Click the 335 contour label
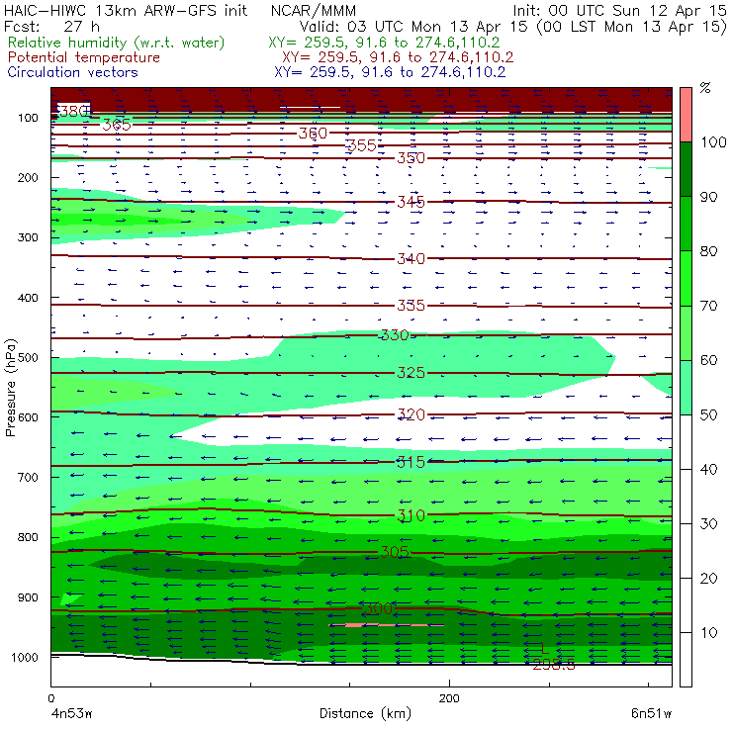Screen dimensions: 732x732 pyautogui.click(x=412, y=306)
